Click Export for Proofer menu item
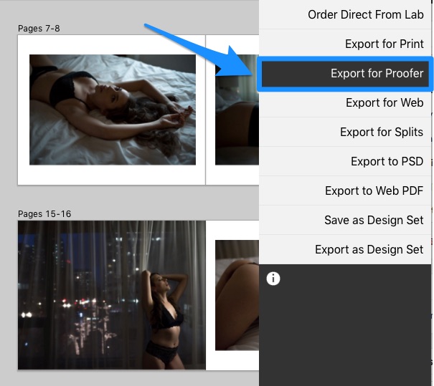Screen dimensions: 434x386 click(x=345, y=74)
